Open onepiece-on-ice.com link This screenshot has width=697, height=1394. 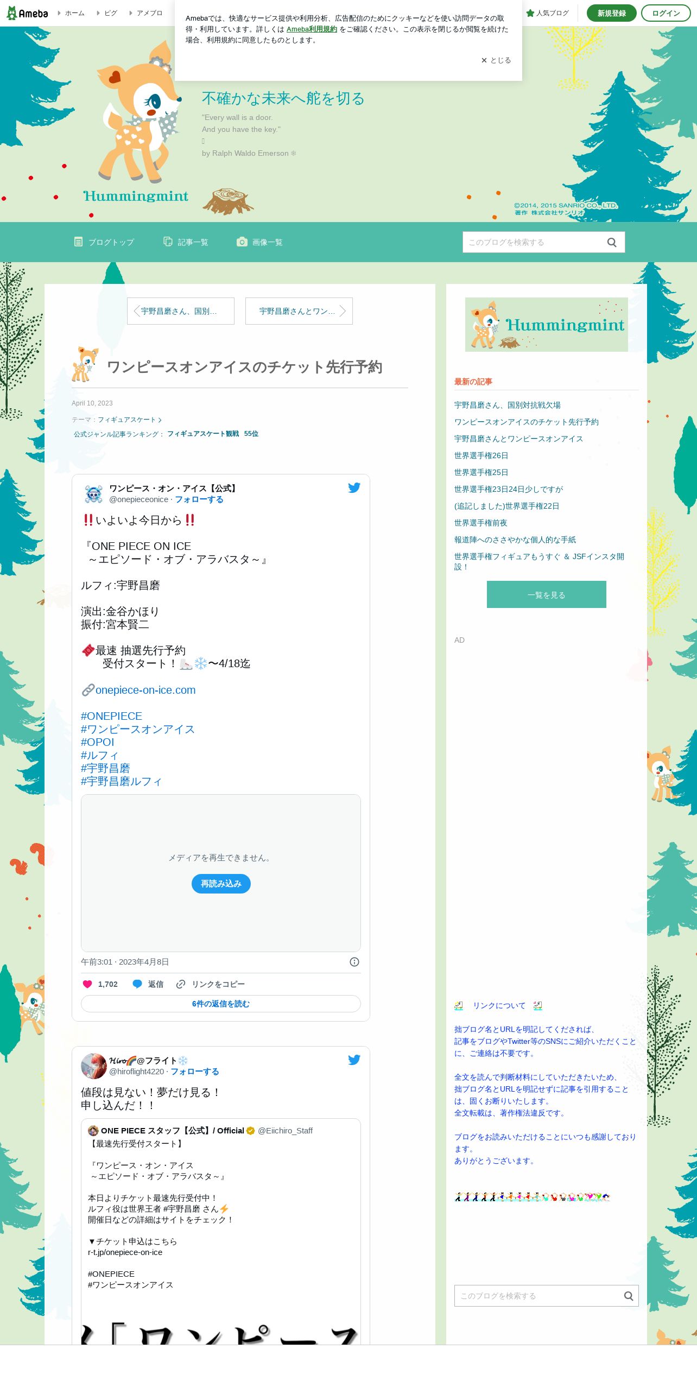pyautogui.click(x=145, y=690)
